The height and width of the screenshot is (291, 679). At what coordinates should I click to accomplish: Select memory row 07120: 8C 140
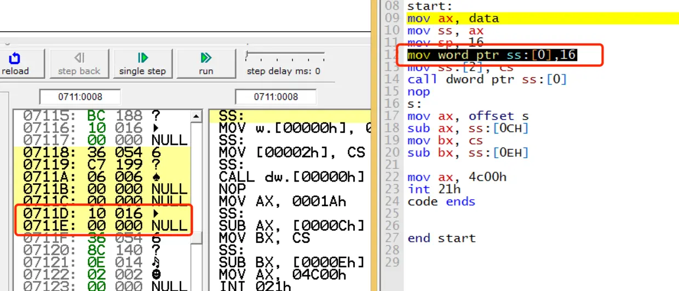[101, 249]
